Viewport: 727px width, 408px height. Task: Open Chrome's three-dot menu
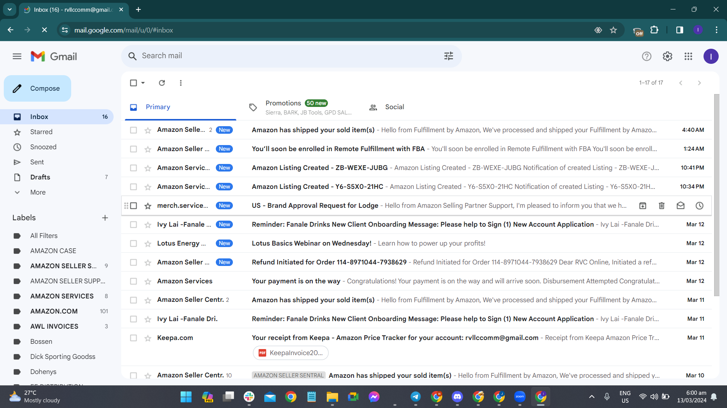click(716, 30)
